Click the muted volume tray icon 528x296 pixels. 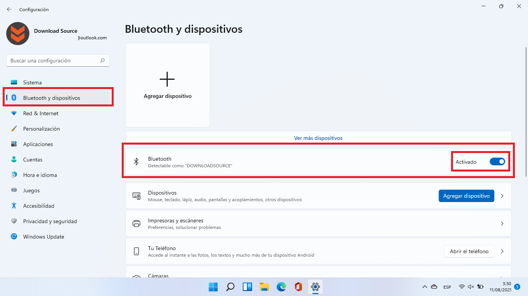(x=471, y=287)
